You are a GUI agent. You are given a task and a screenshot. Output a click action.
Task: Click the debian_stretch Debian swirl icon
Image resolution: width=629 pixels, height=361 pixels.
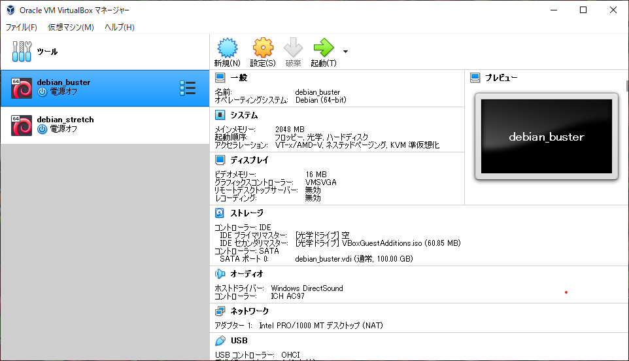click(x=22, y=126)
